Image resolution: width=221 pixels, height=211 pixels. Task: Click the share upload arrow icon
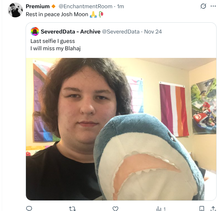213,208
